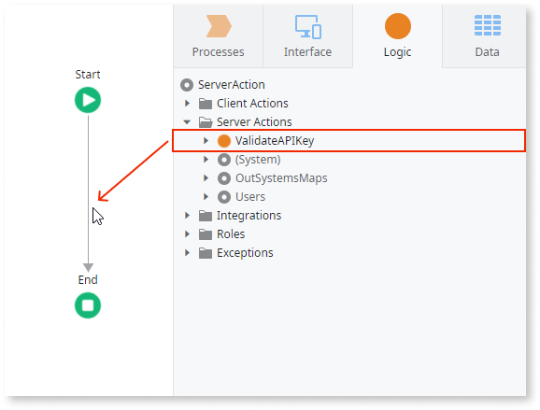Click the OutSystemsMaps module icon
The width and height of the screenshot is (540, 410).
pyautogui.click(x=224, y=178)
